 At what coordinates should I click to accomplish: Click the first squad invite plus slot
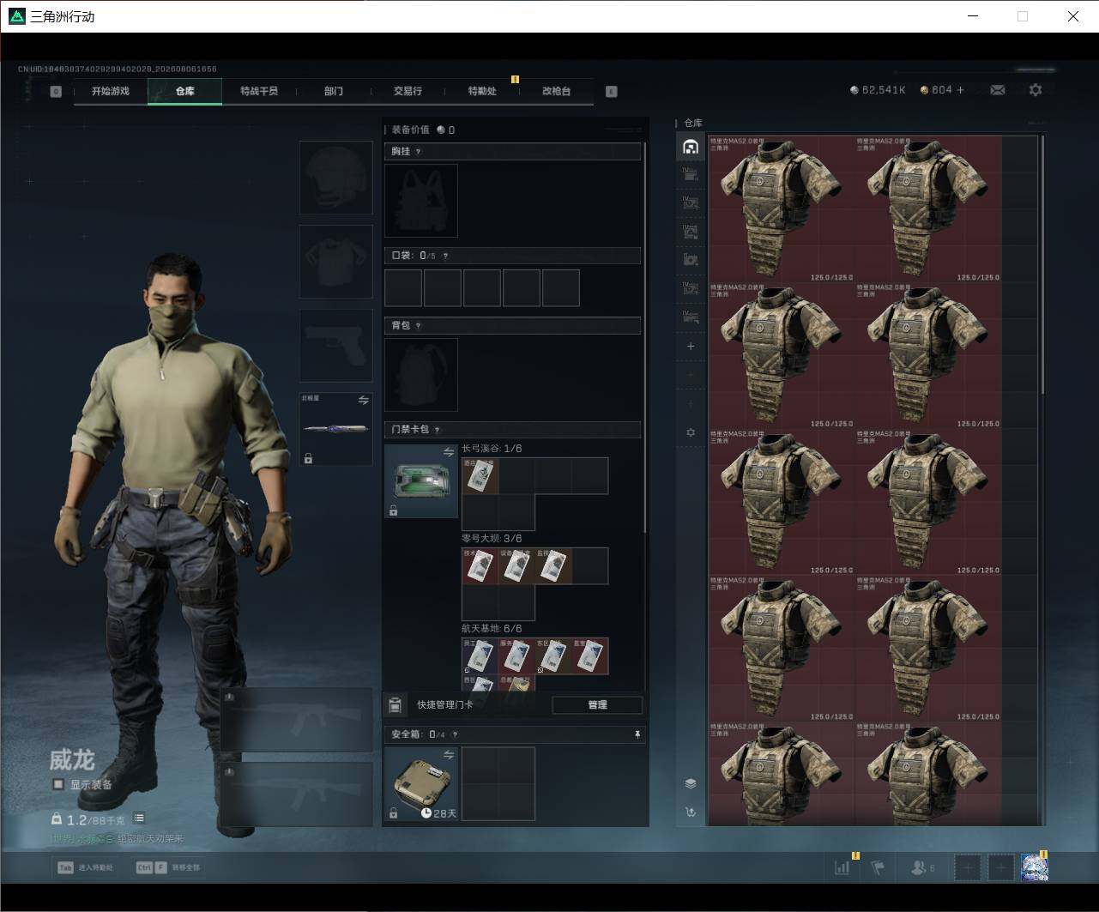(968, 867)
